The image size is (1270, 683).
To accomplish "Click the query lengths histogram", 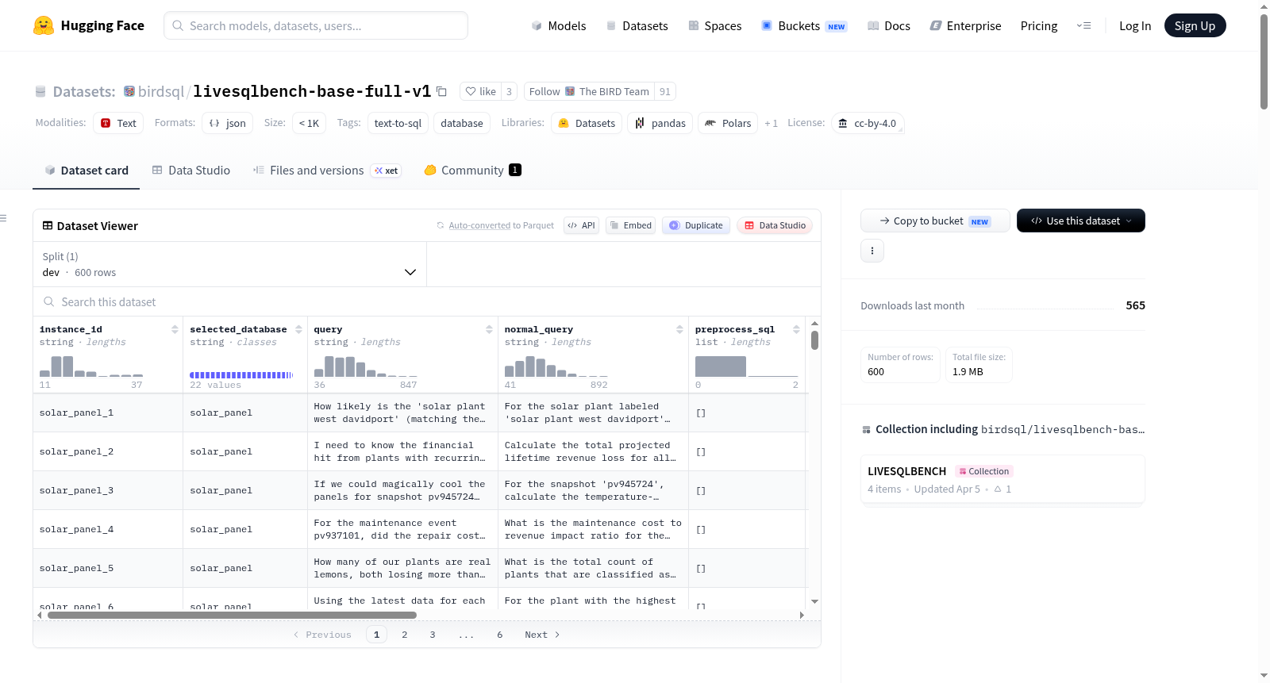I will [x=366, y=366].
